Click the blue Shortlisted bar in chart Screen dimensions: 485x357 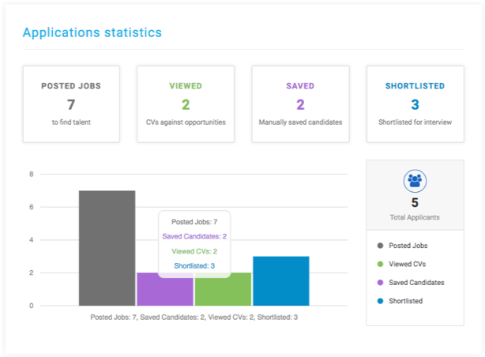click(x=280, y=280)
